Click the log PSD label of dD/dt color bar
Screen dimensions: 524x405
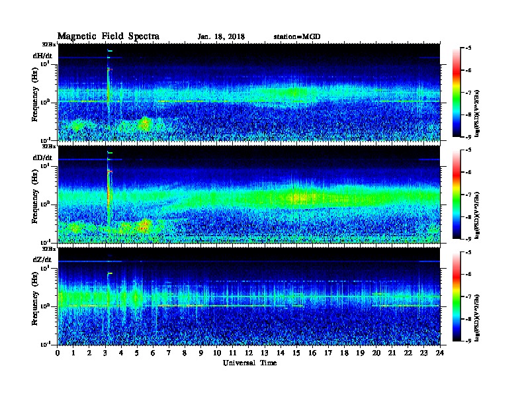(477, 216)
